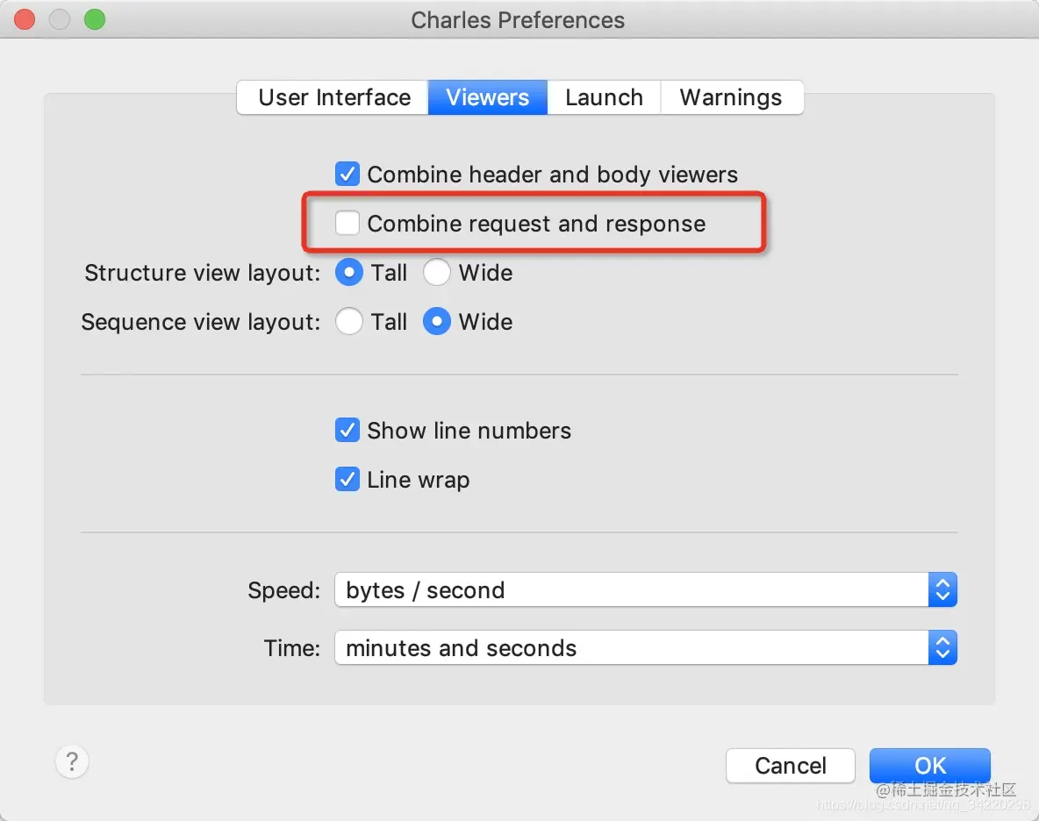Go to the Warnings tab
This screenshot has width=1039, height=821.
click(x=731, y=97)
